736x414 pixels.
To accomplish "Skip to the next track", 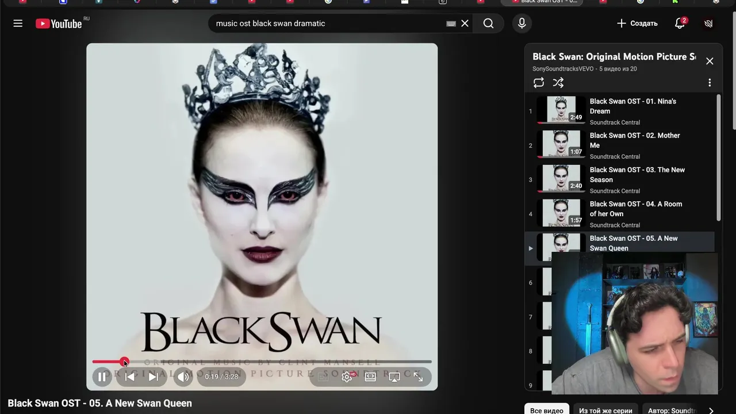I will tap(153, 377).
